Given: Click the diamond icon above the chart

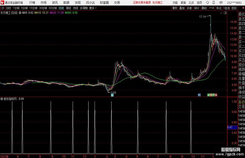Looking at the screenshot, I should coord(221,13).
